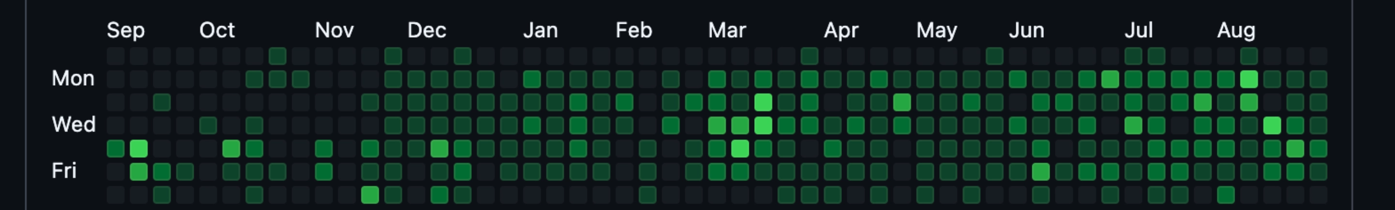Click the Aug month label
1395x210 pixels.
click(1236, 30)
